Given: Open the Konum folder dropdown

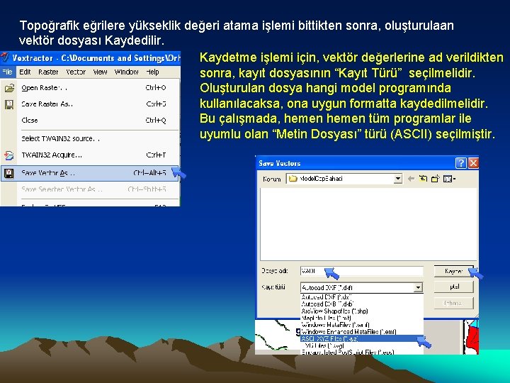Looking at the screenshot, I should click(x=398, y=179).
